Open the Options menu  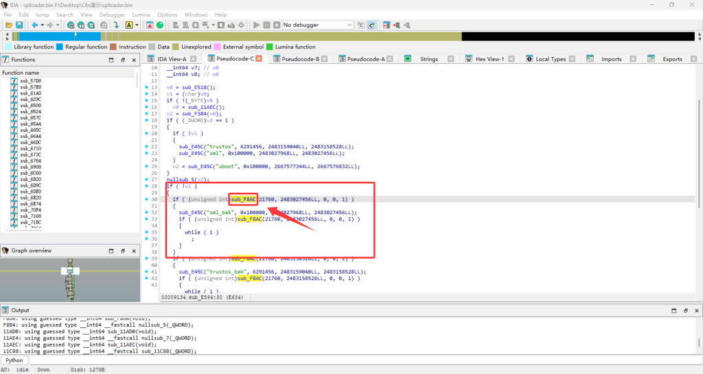click(x=168, y=15)
